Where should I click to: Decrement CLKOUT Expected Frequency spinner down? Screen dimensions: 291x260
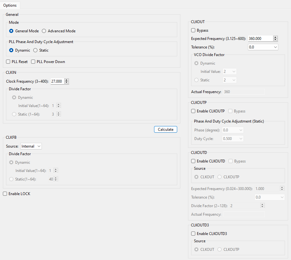[275, 40]
